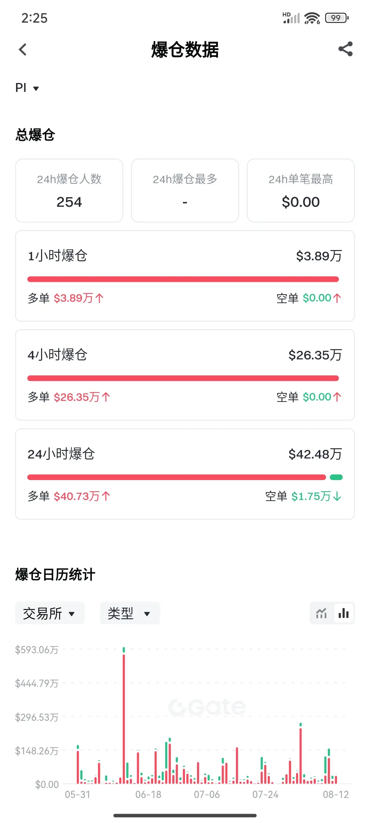This screenshot has height=823, width=370.
Task: Tap the 05-31 date axis label
Action: pyautogui.click(x=78, y=795)
